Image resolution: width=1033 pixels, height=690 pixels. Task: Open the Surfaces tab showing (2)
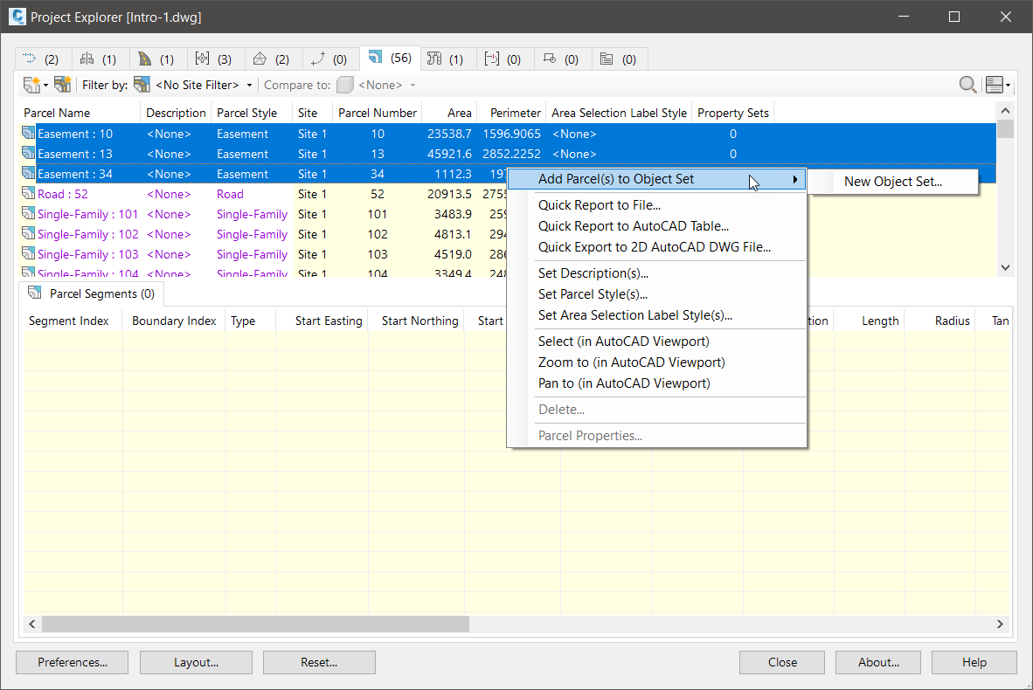270,59
